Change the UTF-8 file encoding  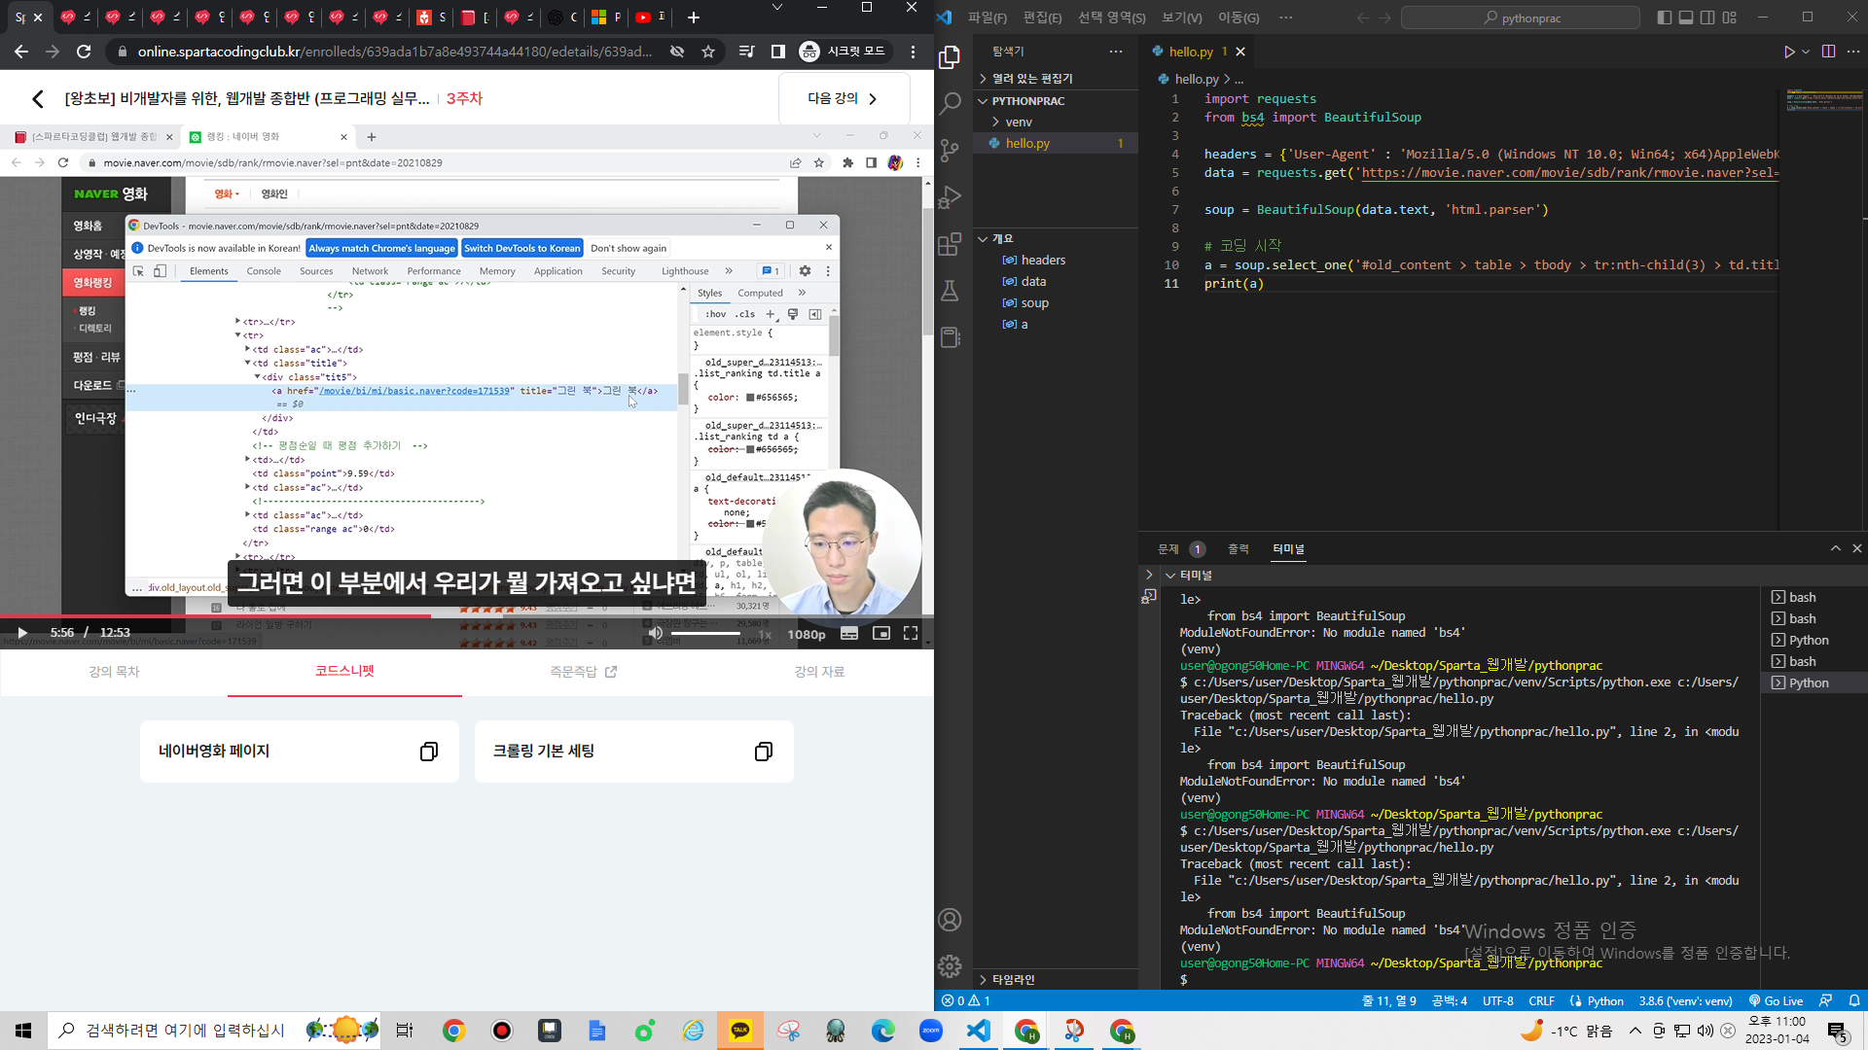coord(1497,1000)
